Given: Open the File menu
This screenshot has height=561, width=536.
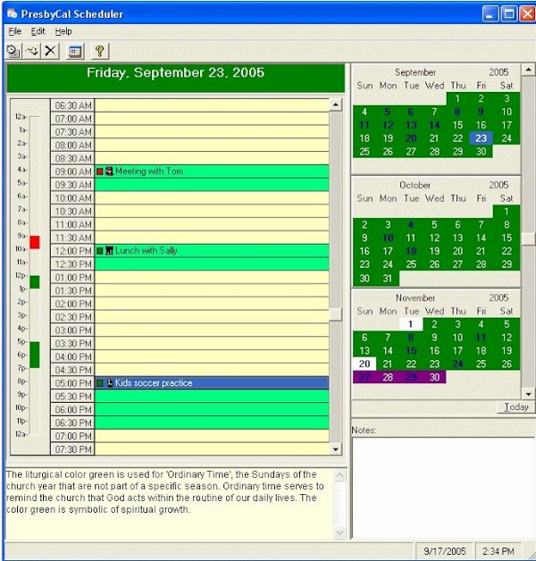Looking at the screenshot, I should (x=14, y=31).
